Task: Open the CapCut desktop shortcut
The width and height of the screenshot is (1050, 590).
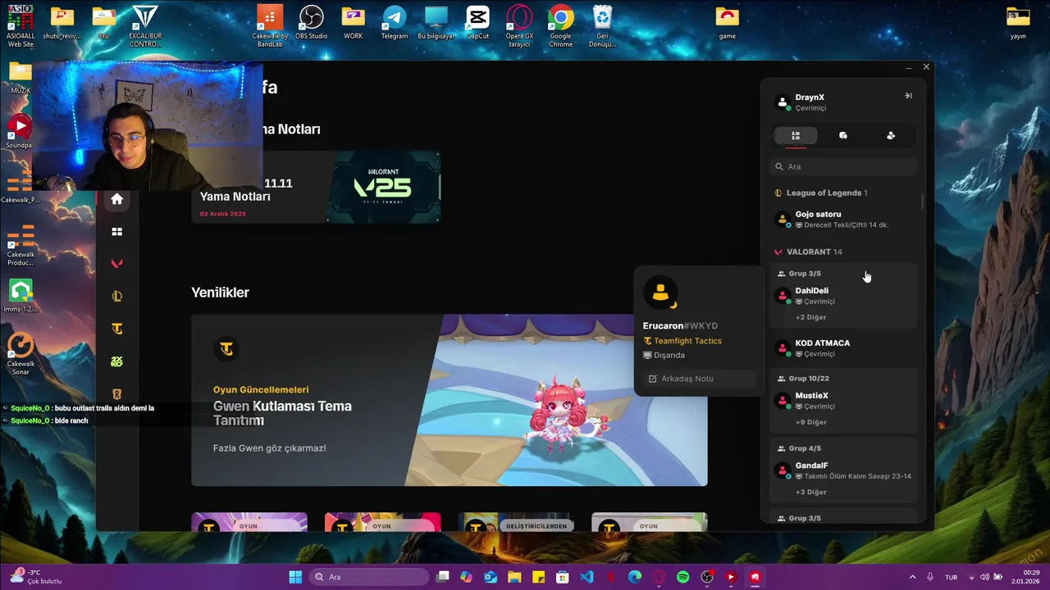Action: coord(477,23)
